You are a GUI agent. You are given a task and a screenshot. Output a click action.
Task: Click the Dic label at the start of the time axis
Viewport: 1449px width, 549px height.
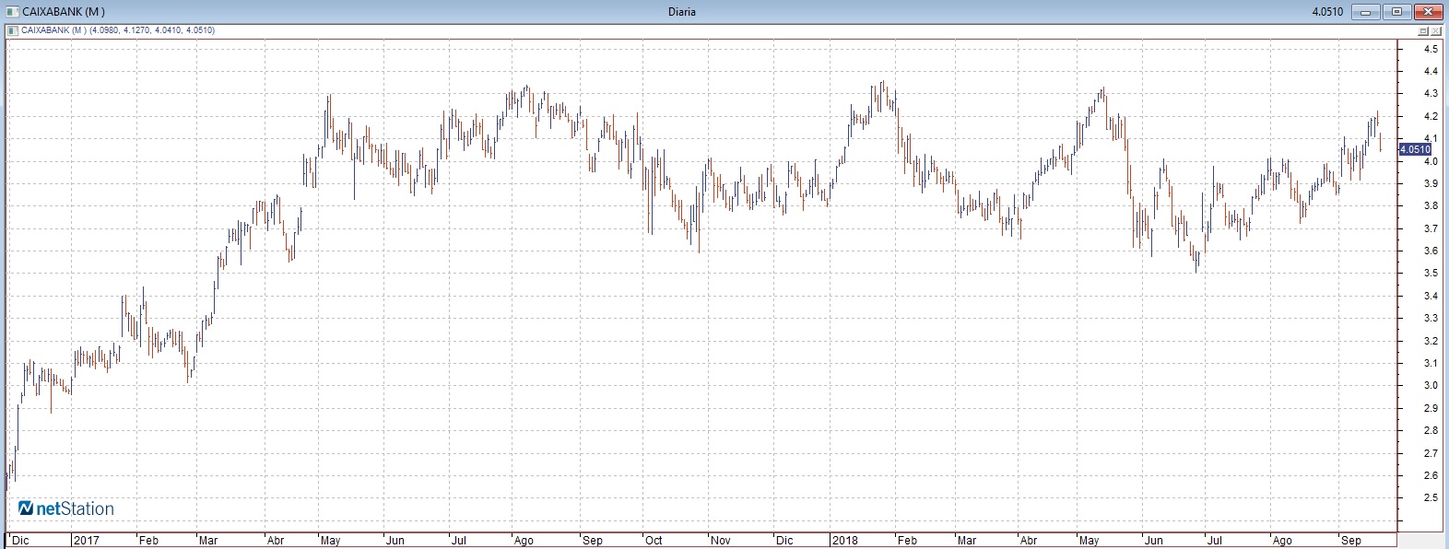point(19,541)
